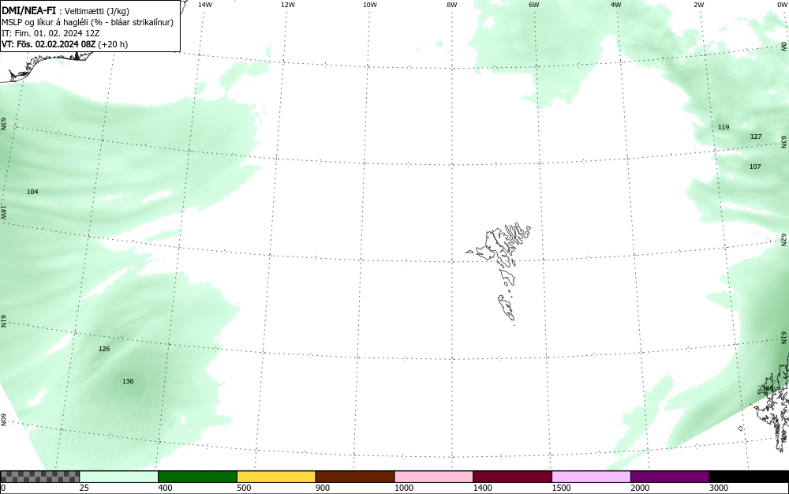Click the 1000 legend scale value
Screen dimensions: 789x494
403,488
